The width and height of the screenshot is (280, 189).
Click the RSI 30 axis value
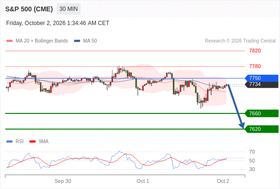point(252,169)
